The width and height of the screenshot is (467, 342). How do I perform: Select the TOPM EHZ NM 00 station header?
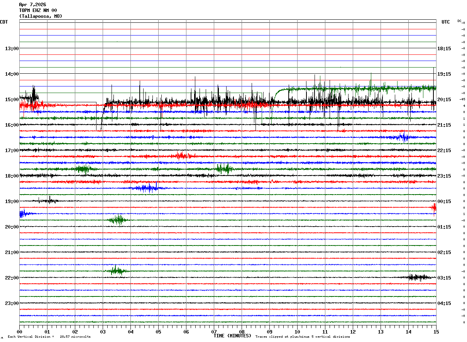38,10
